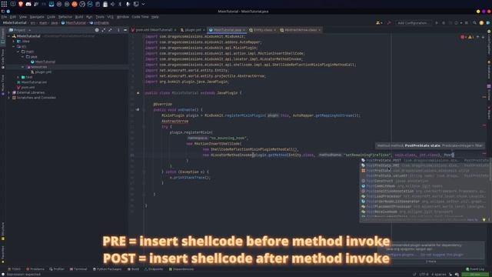Open the Navigate menu
Screen dimensions: 492x277
coord(37,17)
